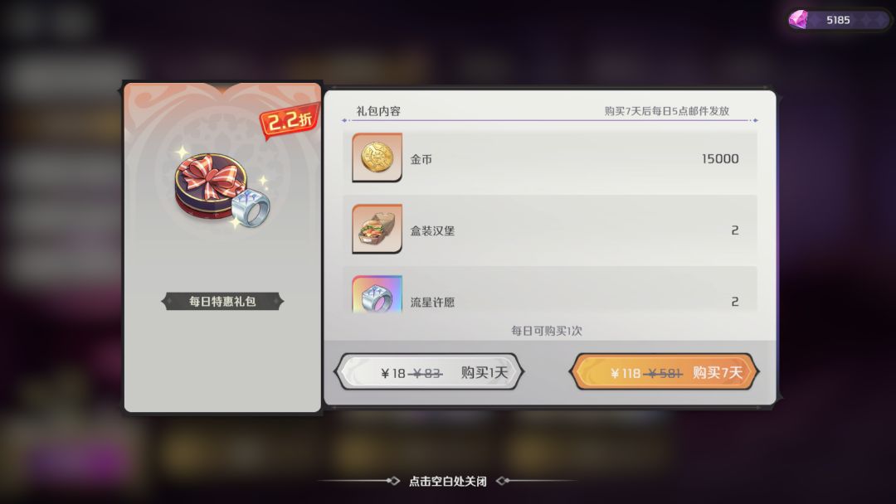The width and height of the screenshot is (896, 504).
Task: Click the boxed hamburger item icon
Action: tap(377, 229)
